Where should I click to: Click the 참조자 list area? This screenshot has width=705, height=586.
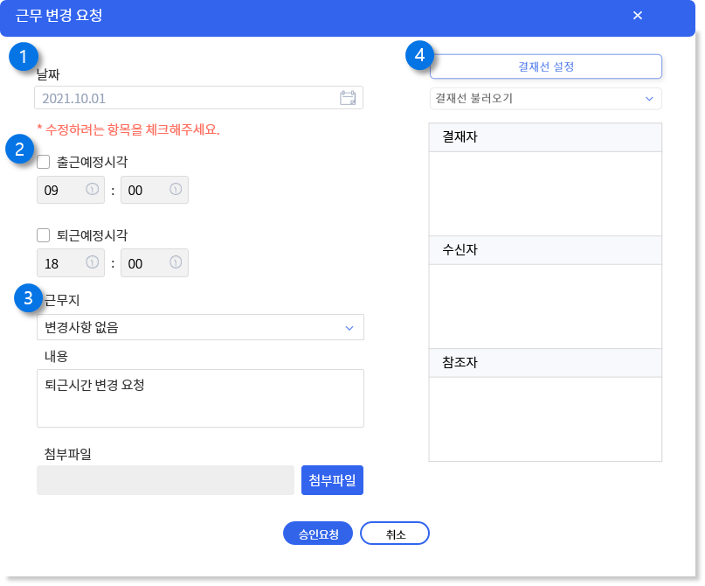tap(545, 419)
